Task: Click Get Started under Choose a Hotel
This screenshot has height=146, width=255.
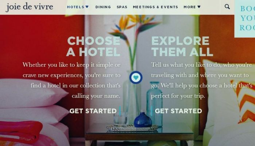Action: coord(93,111)
